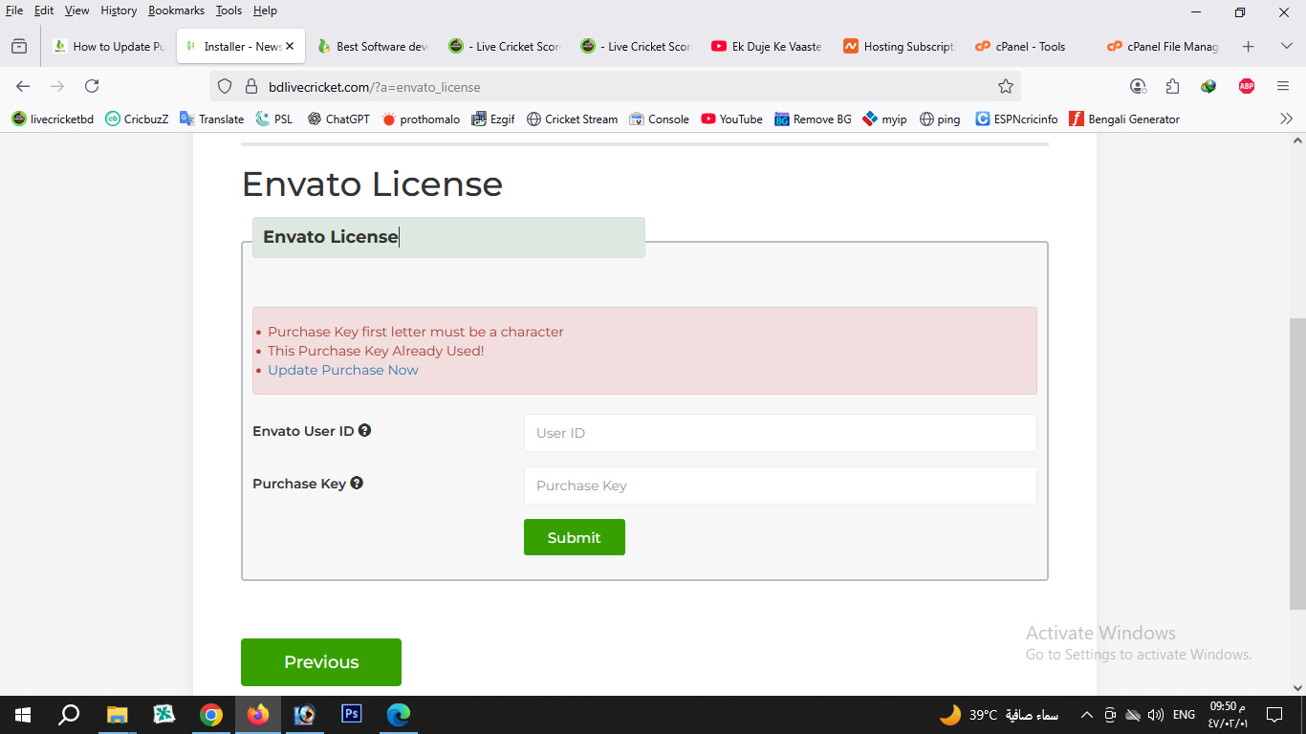
Task: Open the File menu
Action: [14, 11]
